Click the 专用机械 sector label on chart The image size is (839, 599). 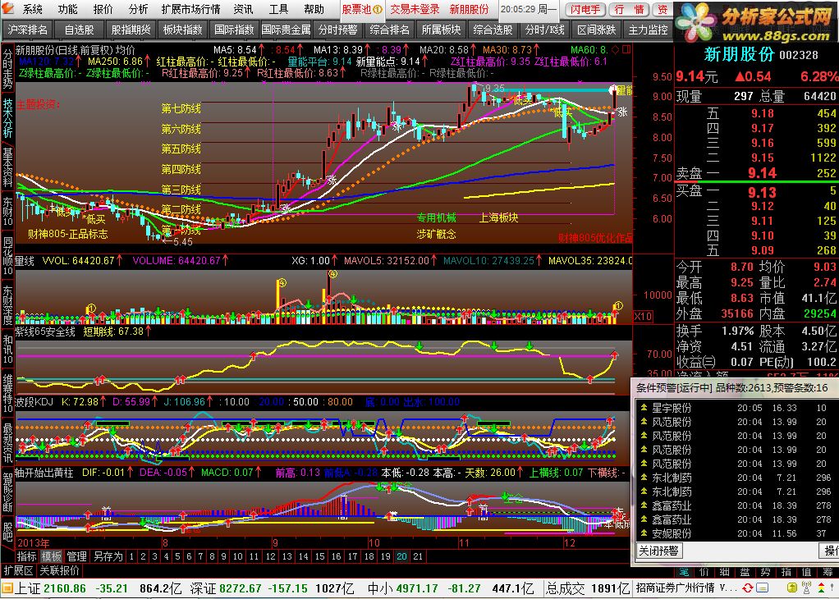tap(437, 217)
